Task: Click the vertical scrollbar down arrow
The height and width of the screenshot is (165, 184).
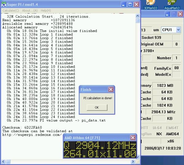Action: click(x=138, y=156)
